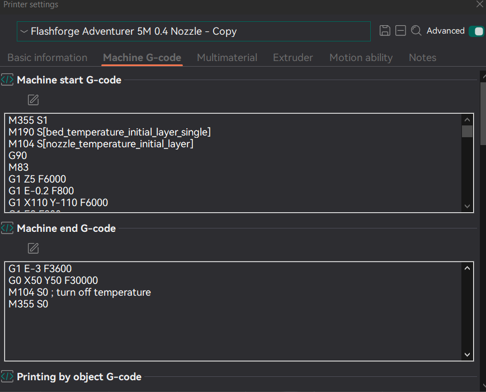Toggle the Advanced mode switch

[476, 31]
